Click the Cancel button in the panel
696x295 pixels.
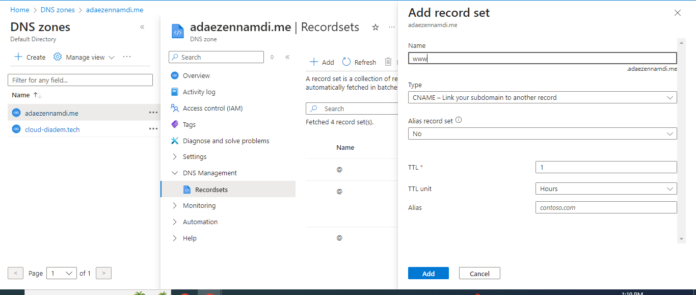click(x=479, y=274)
